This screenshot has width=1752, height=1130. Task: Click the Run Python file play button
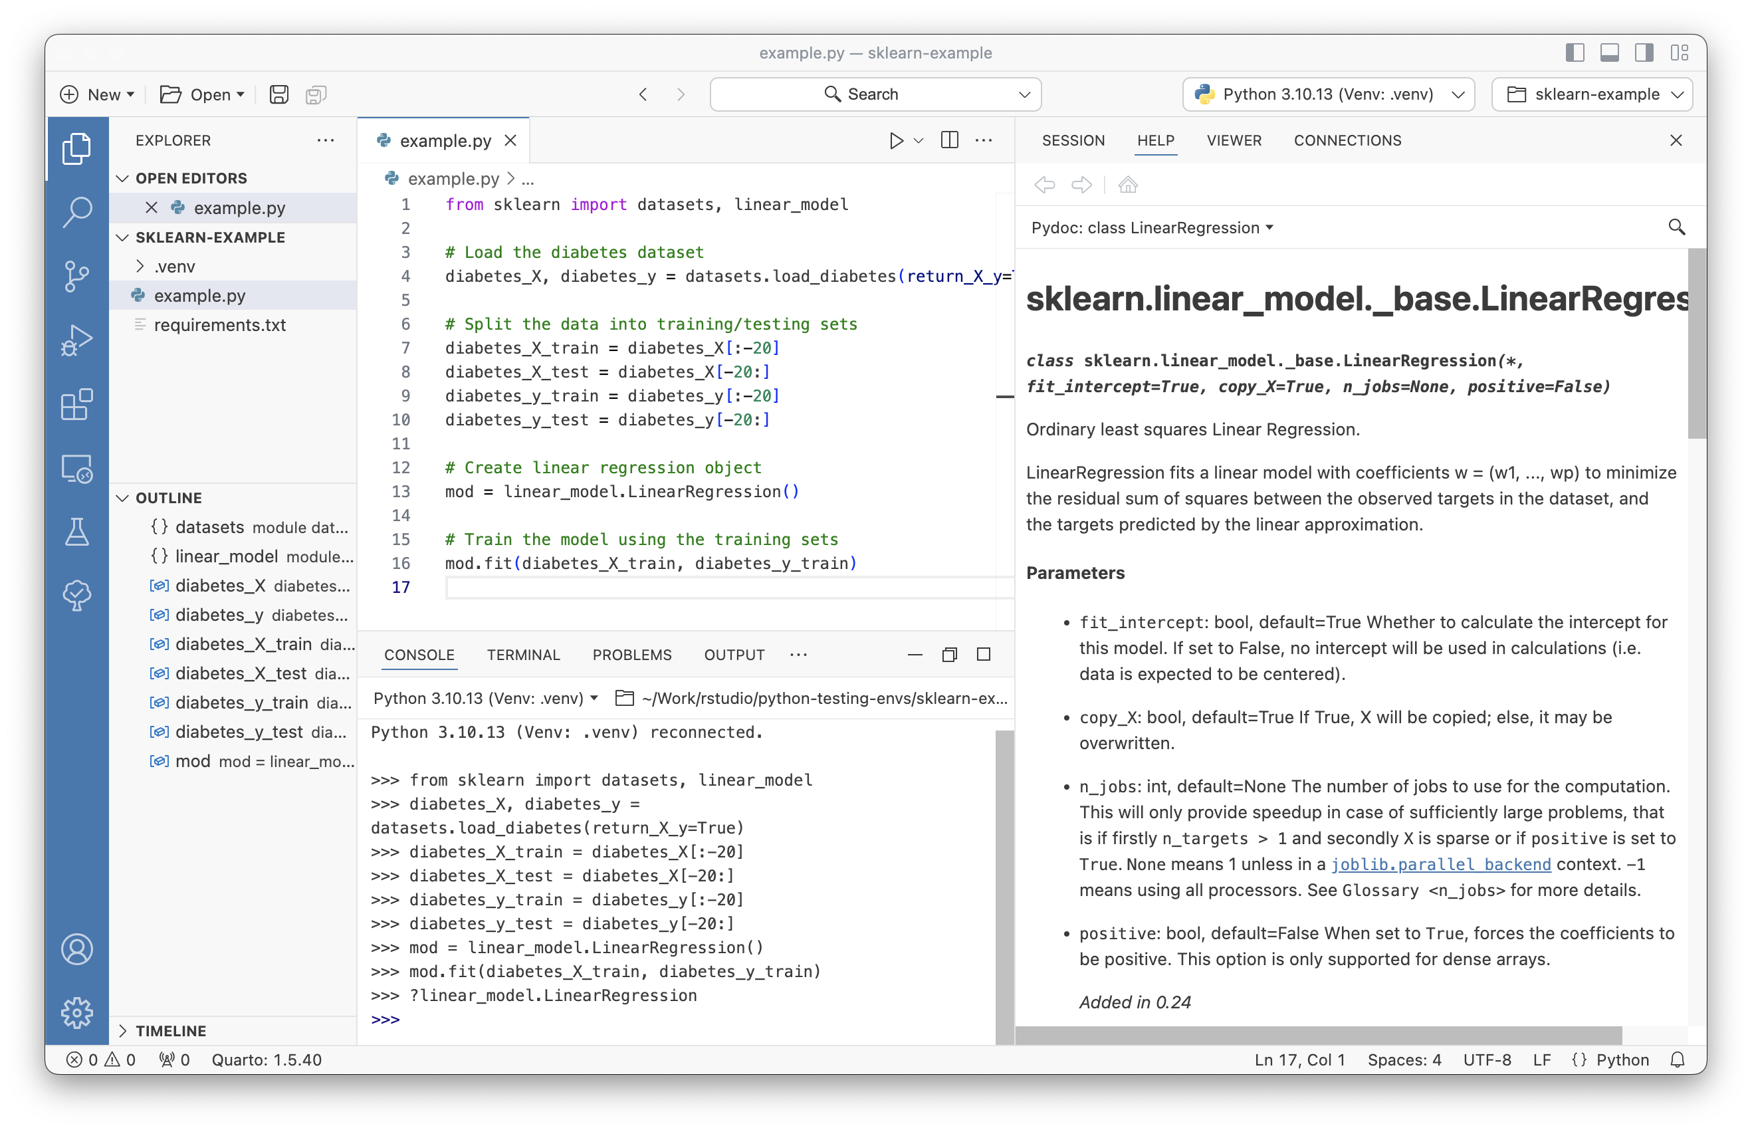click(x=896, y=140)
